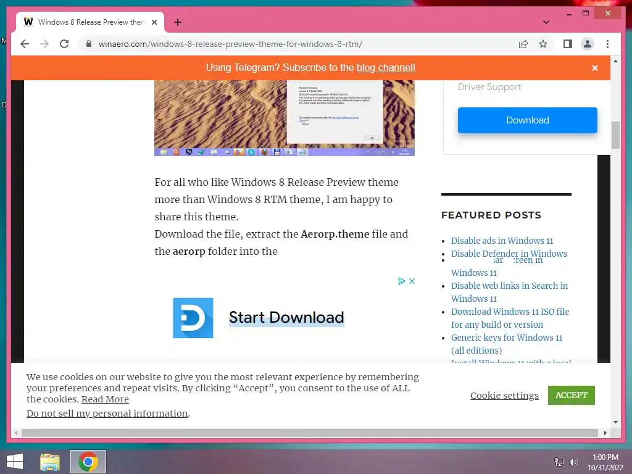Expand the tab search chevron
The height and width of the screenshot is (474, 632).
(546, 22)
